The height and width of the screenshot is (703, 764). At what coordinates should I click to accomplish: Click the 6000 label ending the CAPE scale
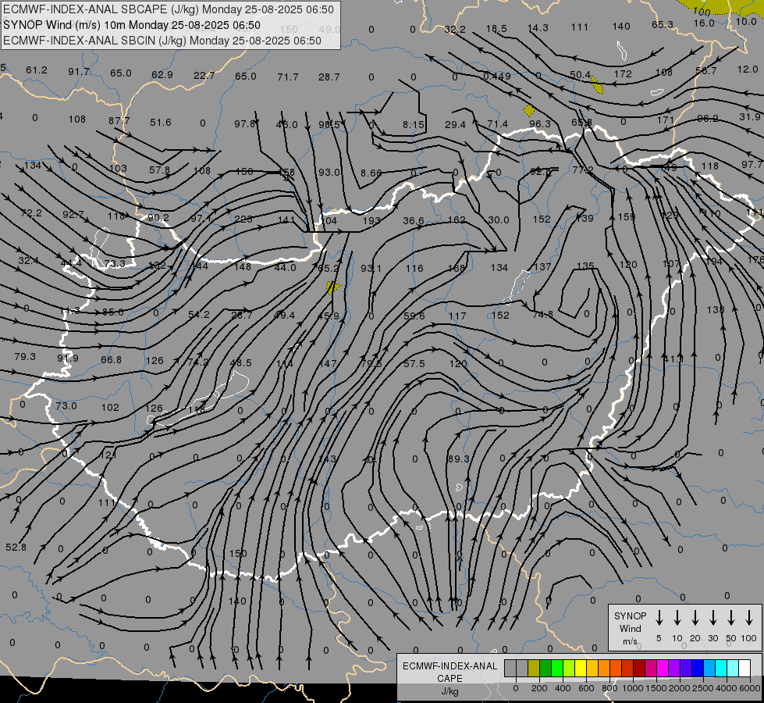pos(749,688)
